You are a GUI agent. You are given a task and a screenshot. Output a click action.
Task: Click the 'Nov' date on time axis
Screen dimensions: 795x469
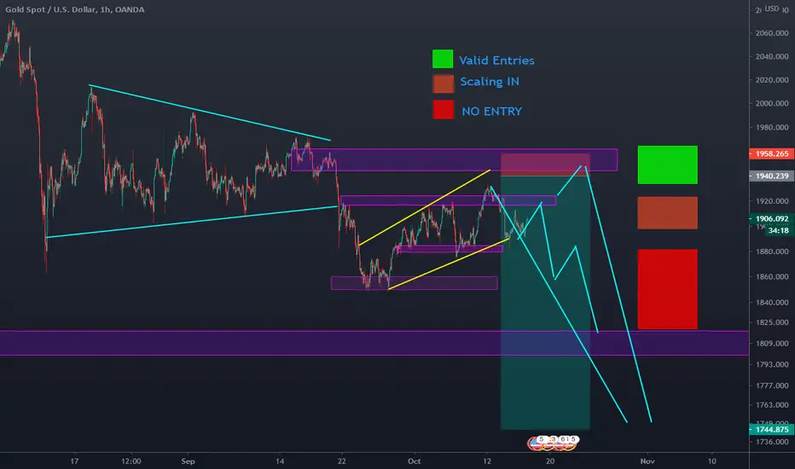pos(647,460)
